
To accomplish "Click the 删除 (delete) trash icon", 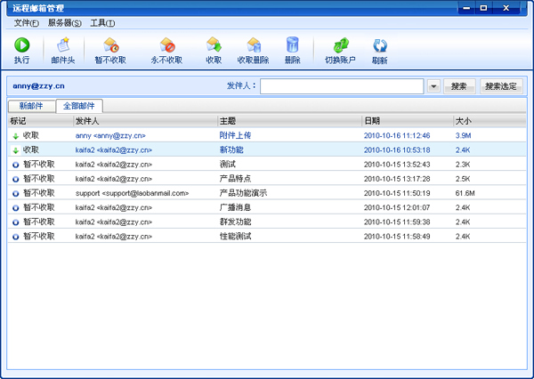I will coord(292,45).
